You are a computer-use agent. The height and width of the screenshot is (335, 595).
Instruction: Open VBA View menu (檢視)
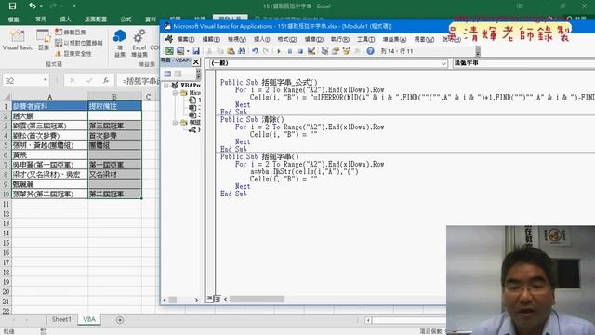pyautogui.click(x=237, y=39)
